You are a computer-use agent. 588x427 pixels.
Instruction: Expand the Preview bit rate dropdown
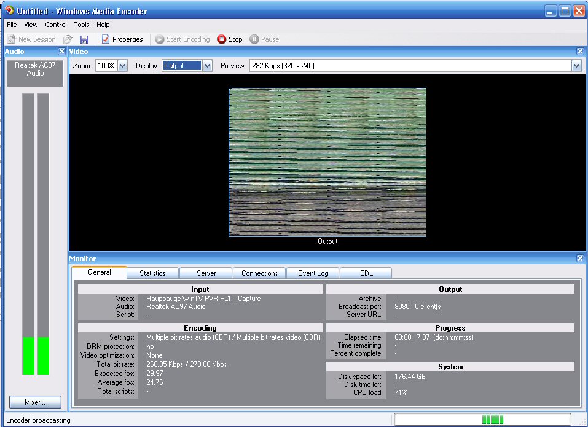pos(576,66)
